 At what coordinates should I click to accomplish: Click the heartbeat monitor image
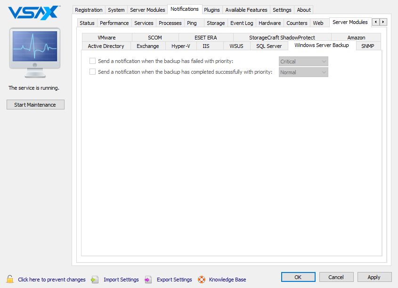pos(35,53)
